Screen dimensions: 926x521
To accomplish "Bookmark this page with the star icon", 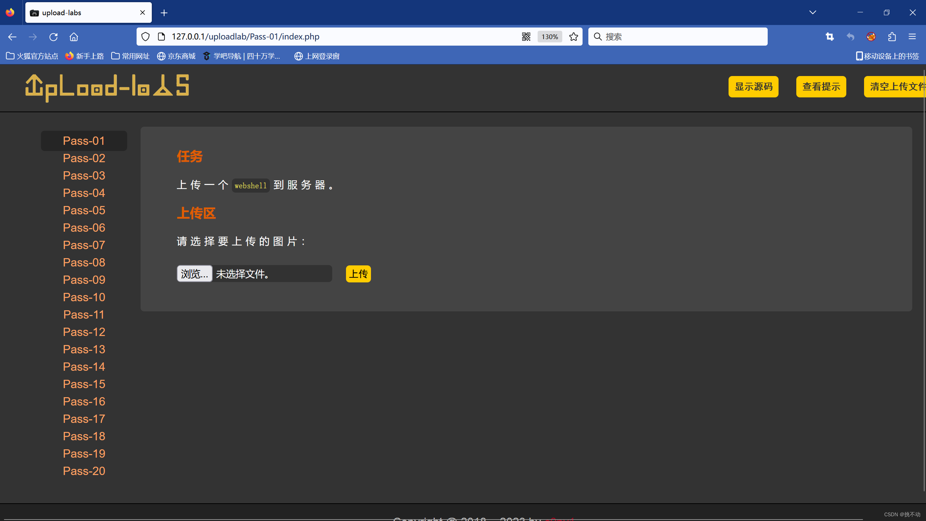I will [573, 37].
